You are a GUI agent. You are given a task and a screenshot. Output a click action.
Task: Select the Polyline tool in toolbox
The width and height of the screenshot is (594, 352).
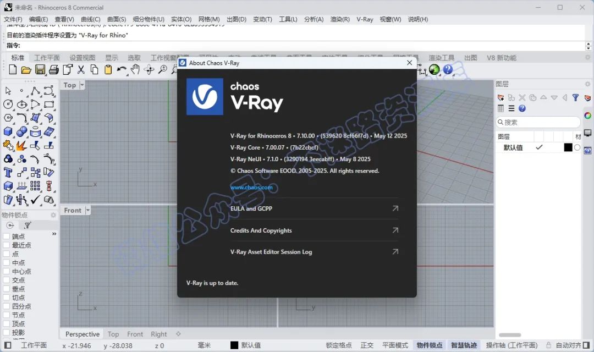point(35,91)
